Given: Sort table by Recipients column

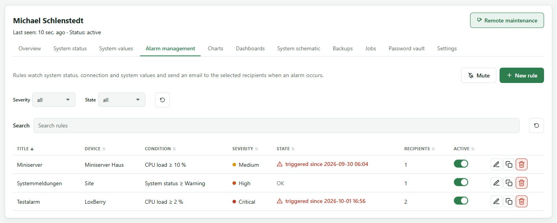Looking at the screenshot, I should [419, 149].
